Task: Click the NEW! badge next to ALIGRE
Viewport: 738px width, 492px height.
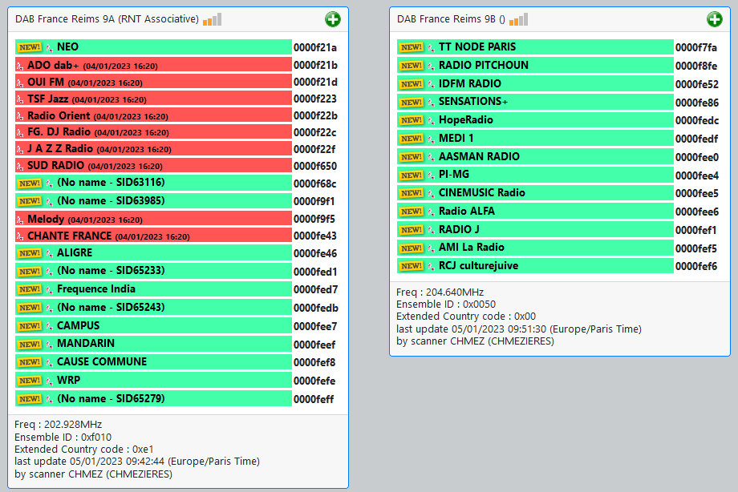Action: [x=30, y=253]
